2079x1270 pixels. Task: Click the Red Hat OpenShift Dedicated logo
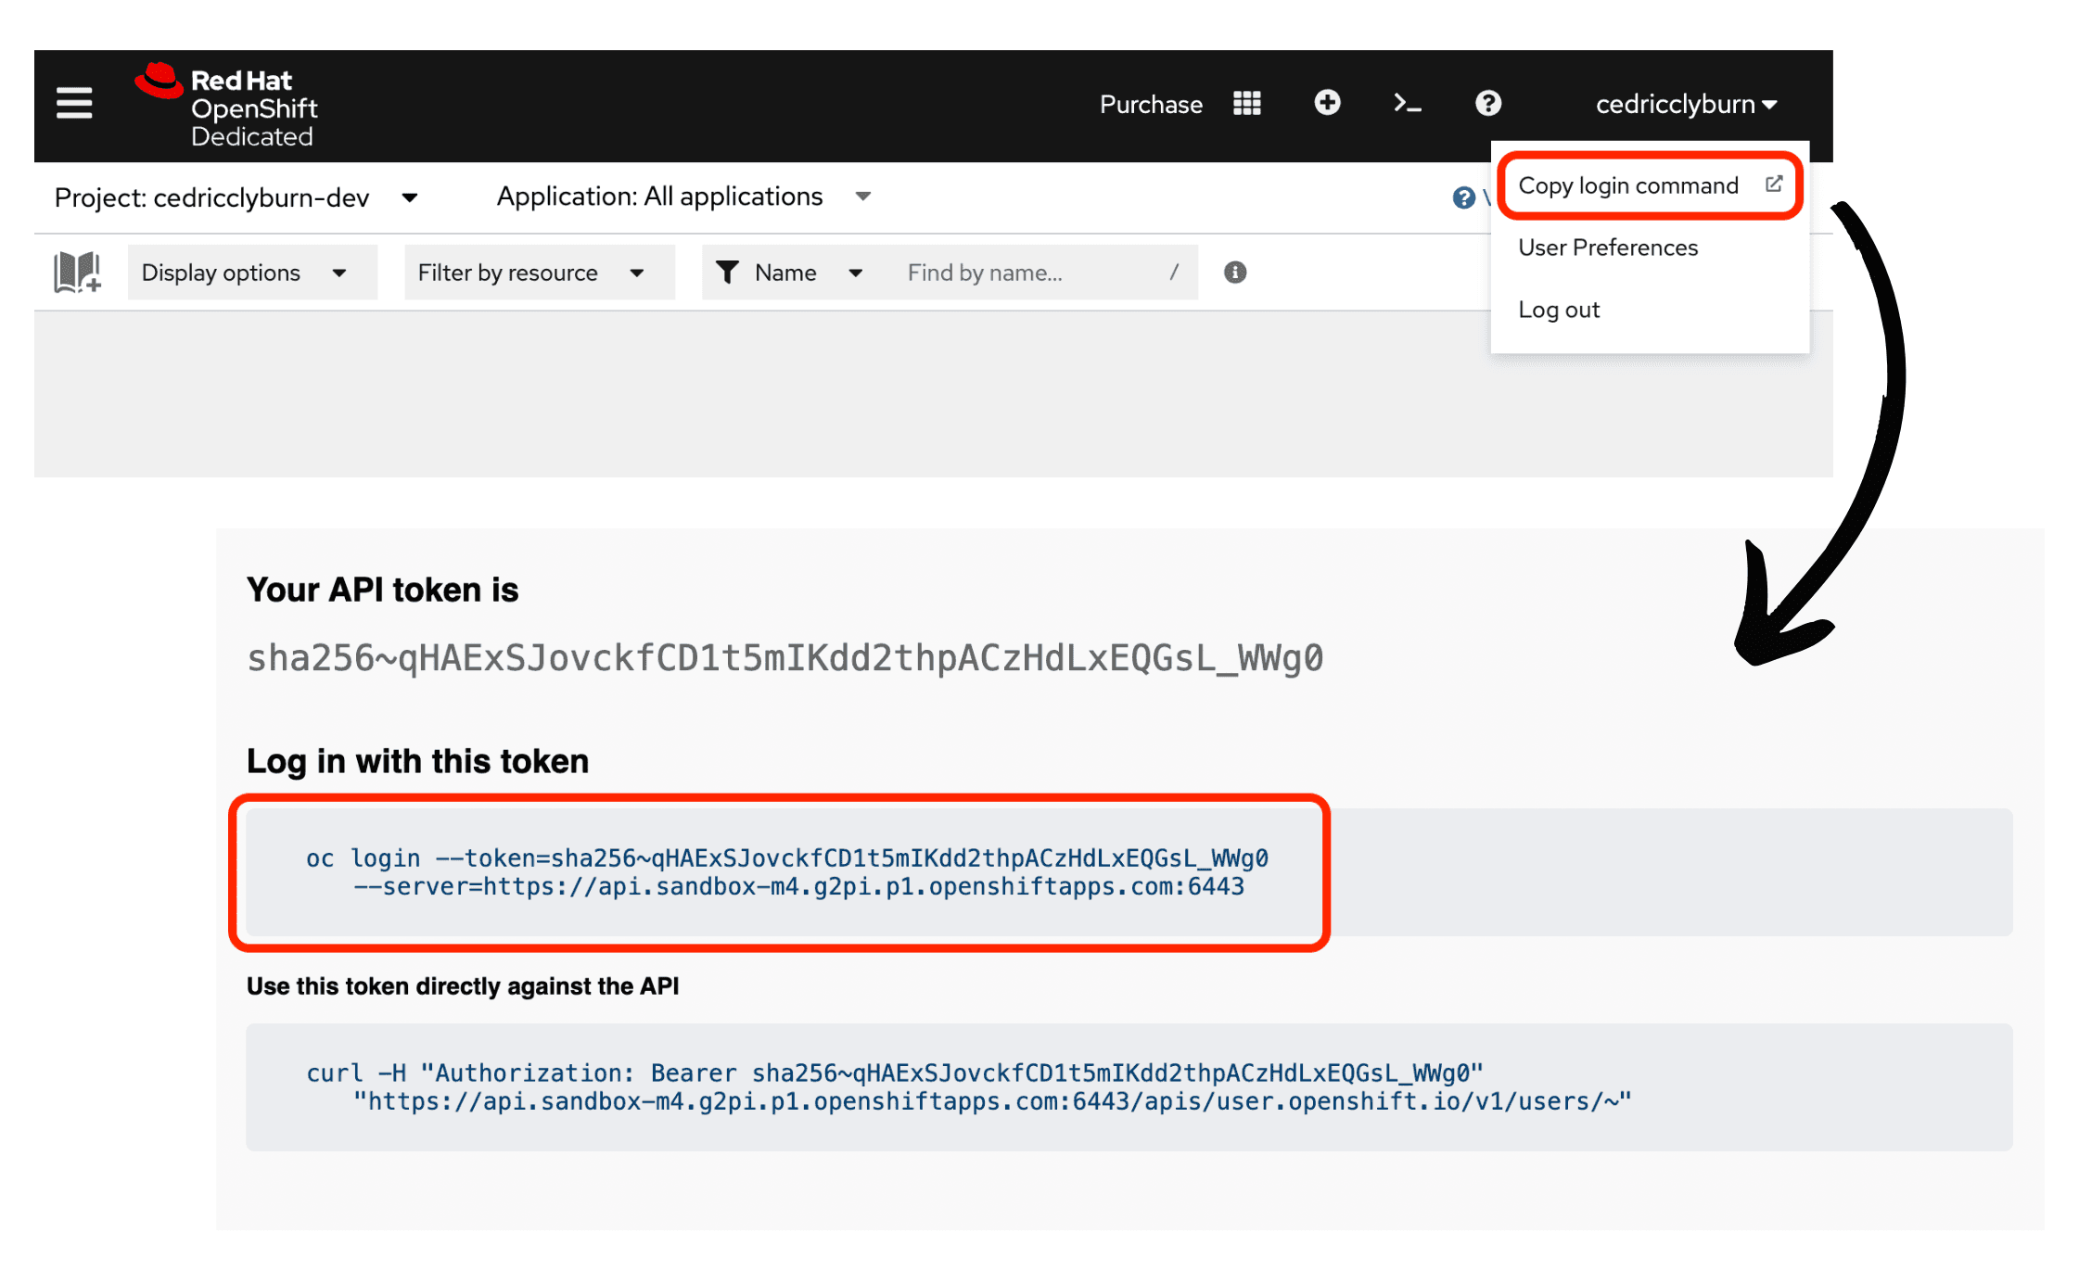click(x=226, y=106)
